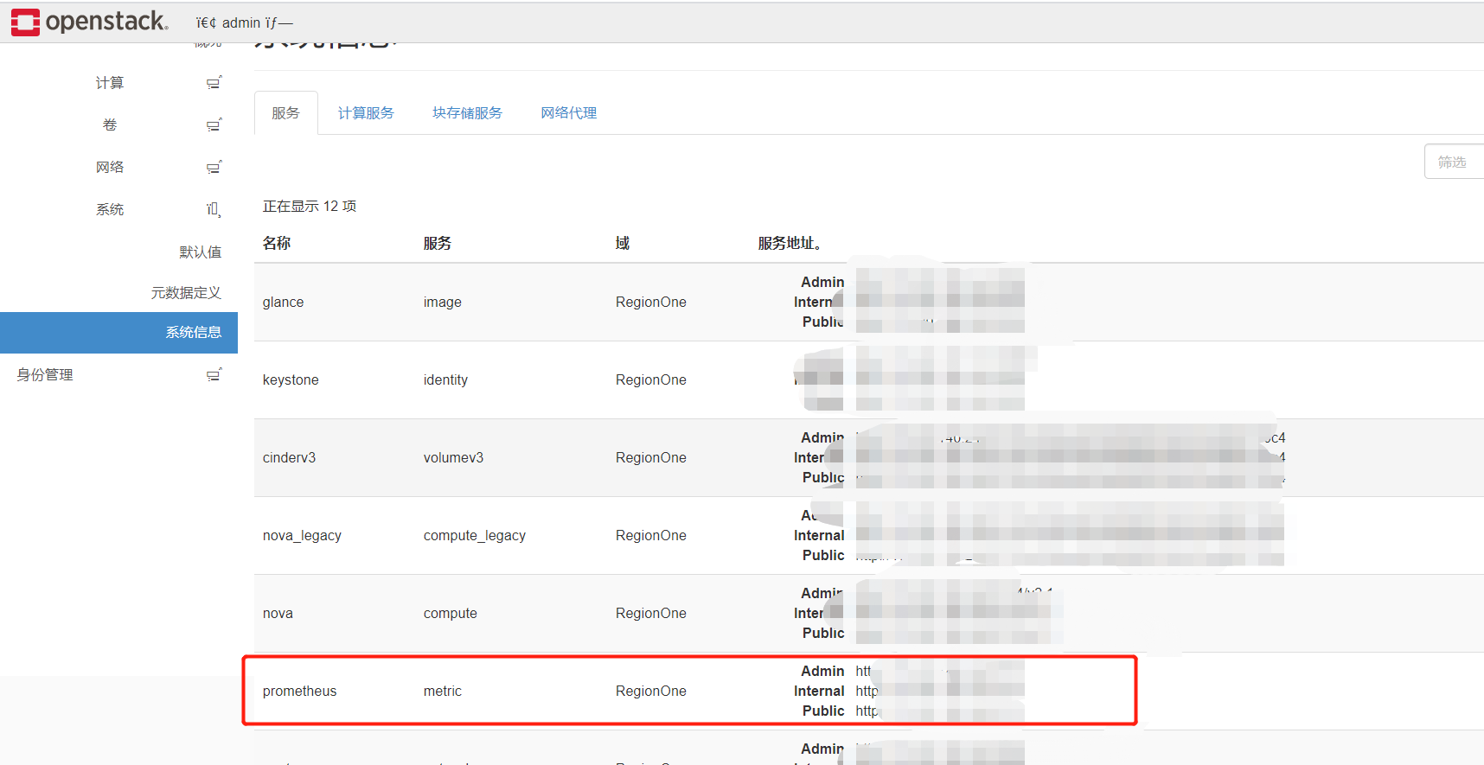Click the 服务 column header
Viewport: 1484px width, 765px height.
(x=438, y=244)
